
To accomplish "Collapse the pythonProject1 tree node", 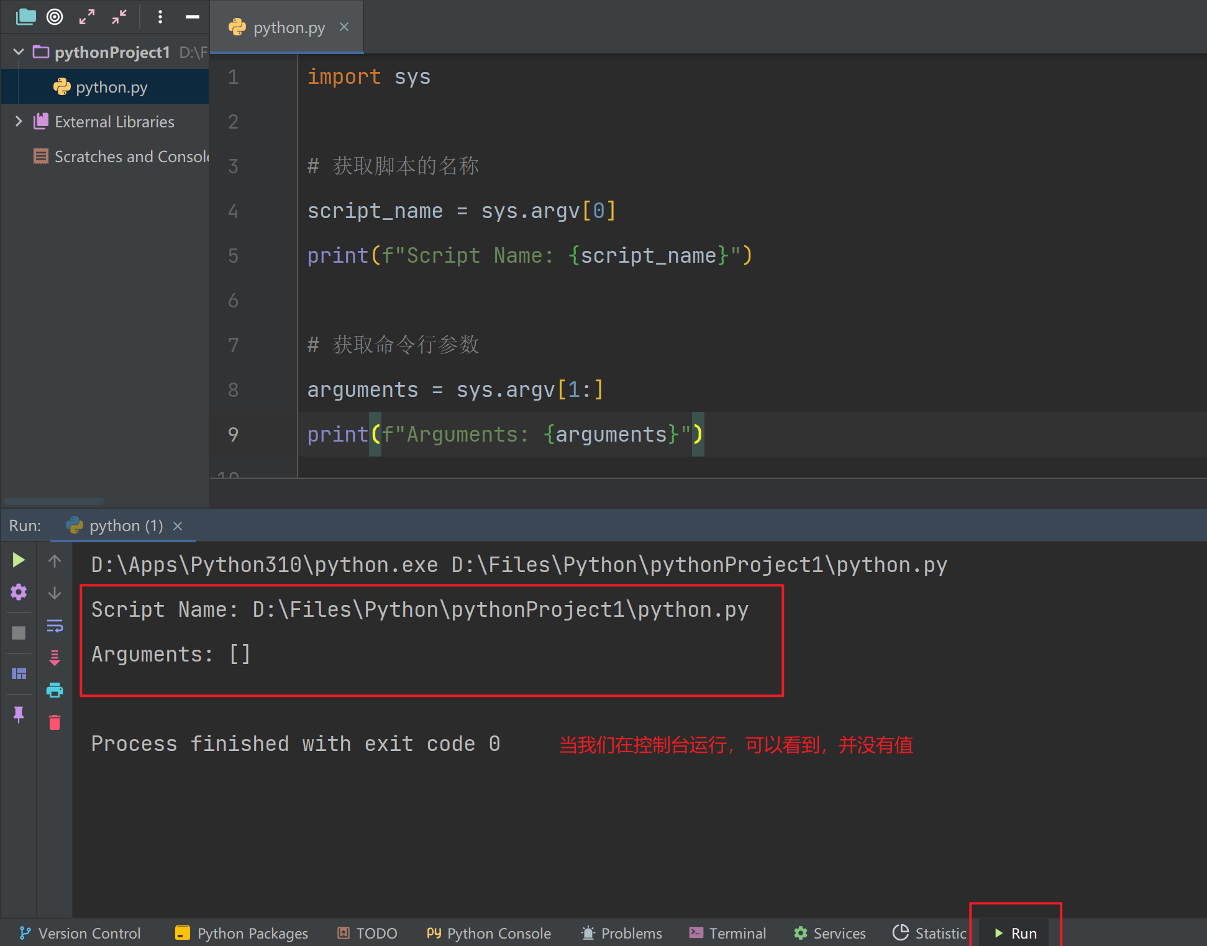I will pos(19,52).
